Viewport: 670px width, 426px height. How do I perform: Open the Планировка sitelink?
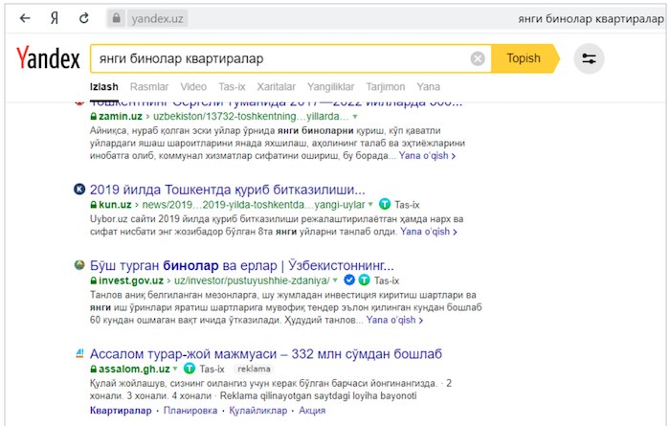point(190,411)
